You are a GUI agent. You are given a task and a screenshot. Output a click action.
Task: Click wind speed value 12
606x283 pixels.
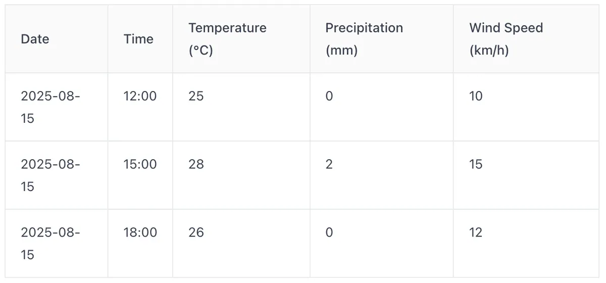(476, 232)
